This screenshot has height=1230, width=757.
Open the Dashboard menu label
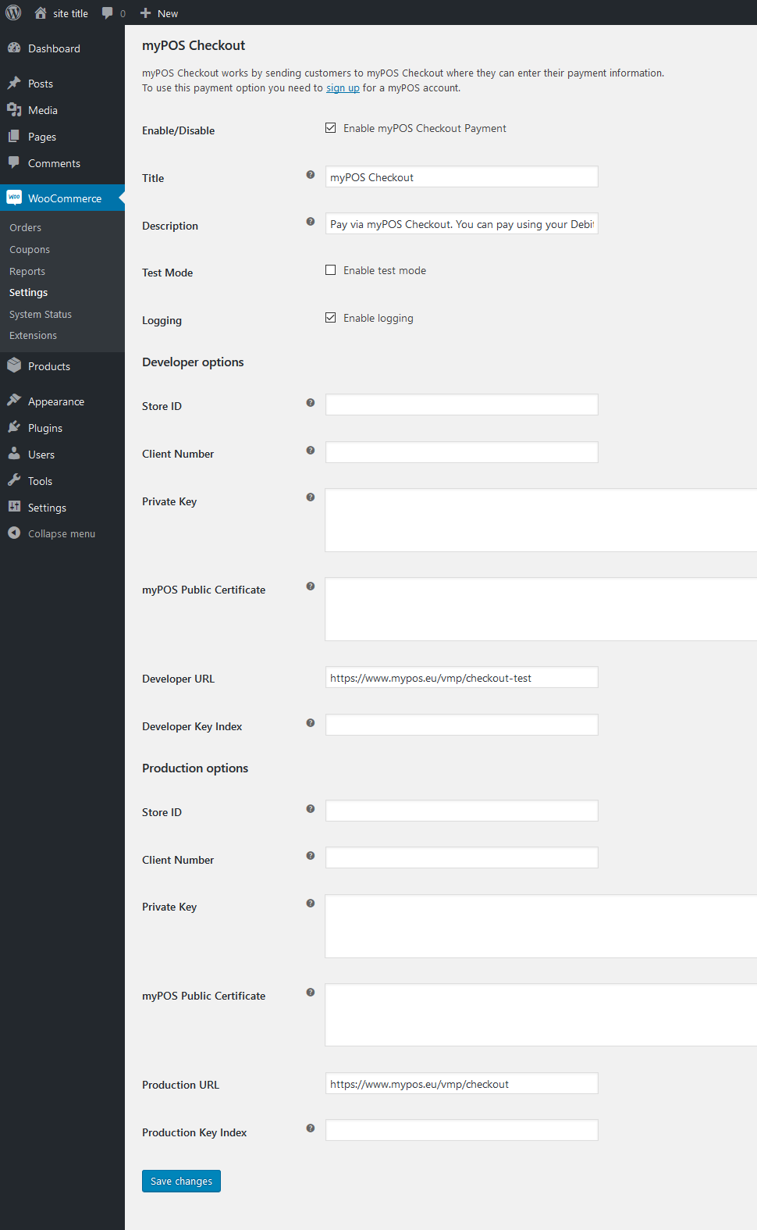click(x=54, y=48)
